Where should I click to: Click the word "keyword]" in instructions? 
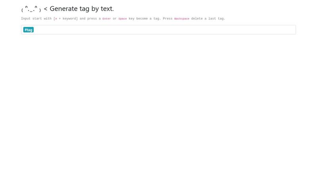[70, 19]
